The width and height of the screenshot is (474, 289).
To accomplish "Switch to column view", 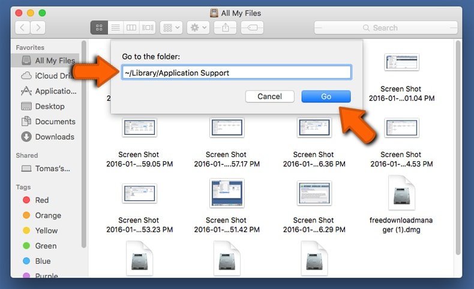I will click(131, 28).
